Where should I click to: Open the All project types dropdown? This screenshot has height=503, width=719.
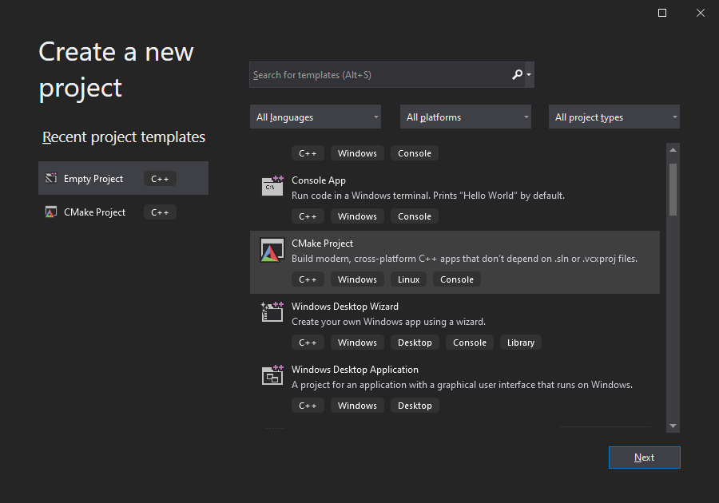[614, 117]
